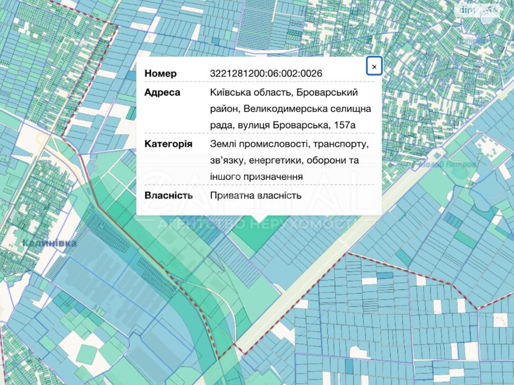Click the Калинівка map label

[x=49, y=243]
